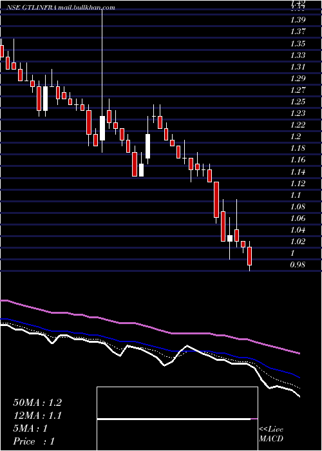Click the <<Live label
This screenshot has width=322, height=451.
click(x=271, y=430)
